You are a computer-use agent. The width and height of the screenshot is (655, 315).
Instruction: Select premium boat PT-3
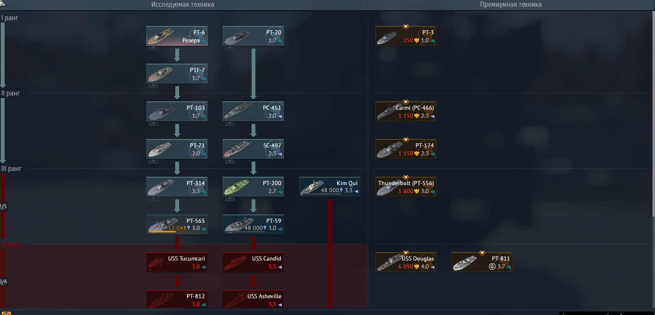click(406, 36)
